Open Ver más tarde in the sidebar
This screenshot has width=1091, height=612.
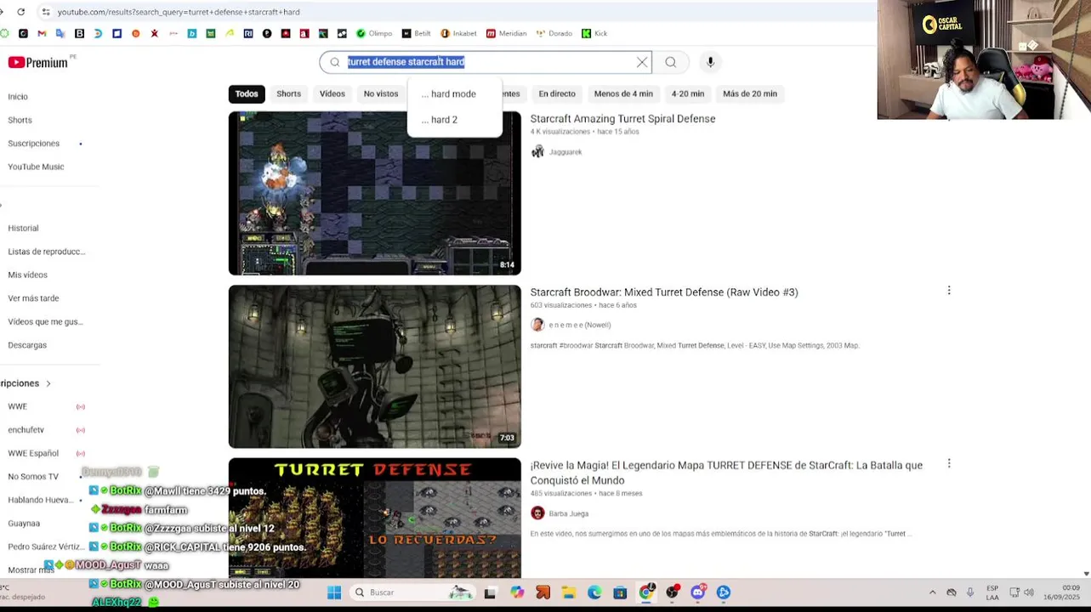click(x=33, y=298)
